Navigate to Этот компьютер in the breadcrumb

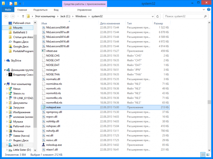(x=45, y=16)
